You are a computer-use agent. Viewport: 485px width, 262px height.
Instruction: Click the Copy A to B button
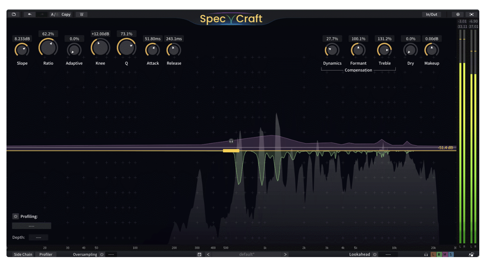pos(66,14)
